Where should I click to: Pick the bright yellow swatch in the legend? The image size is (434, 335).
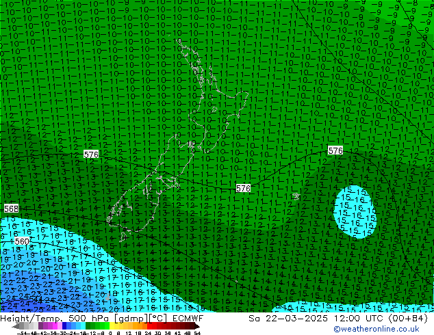point(112,326)
